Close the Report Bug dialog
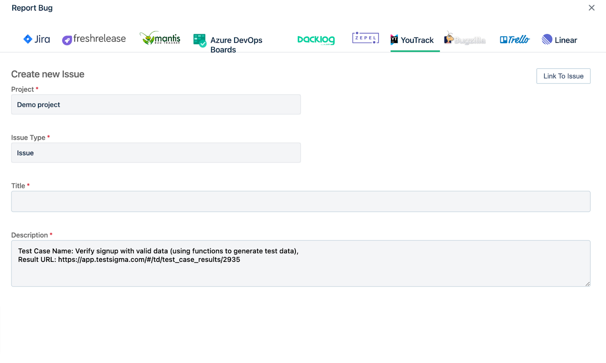Image resolution: width=606 pixels, height=363 pixels. click(x=592, y=8)
